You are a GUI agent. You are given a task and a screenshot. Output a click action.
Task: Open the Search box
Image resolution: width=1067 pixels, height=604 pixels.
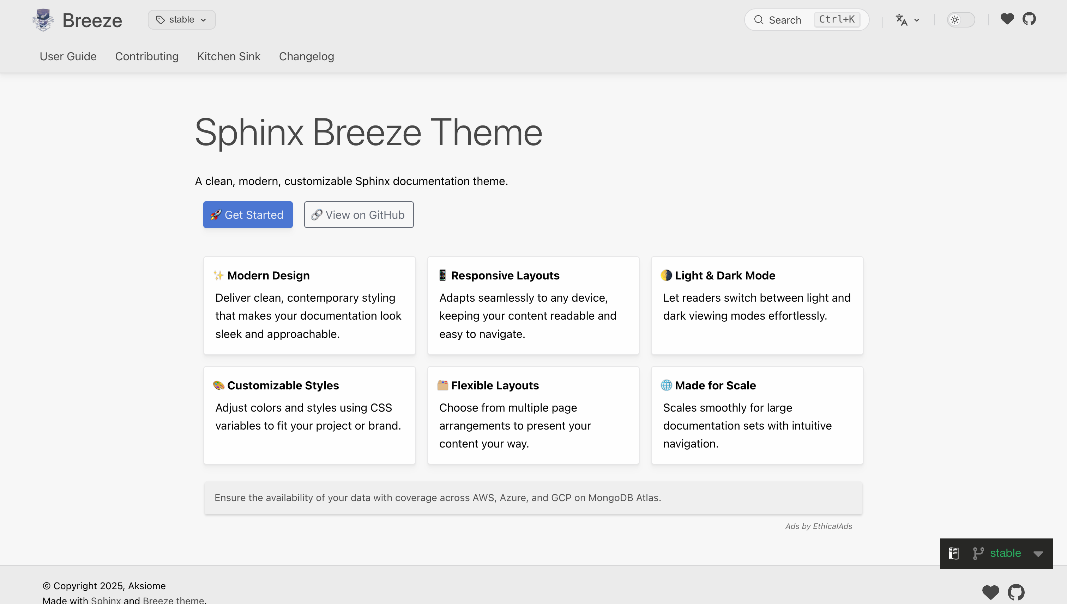[807, 19]
